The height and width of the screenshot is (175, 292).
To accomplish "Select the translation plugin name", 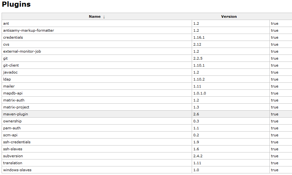I will (x=13, y=163).
